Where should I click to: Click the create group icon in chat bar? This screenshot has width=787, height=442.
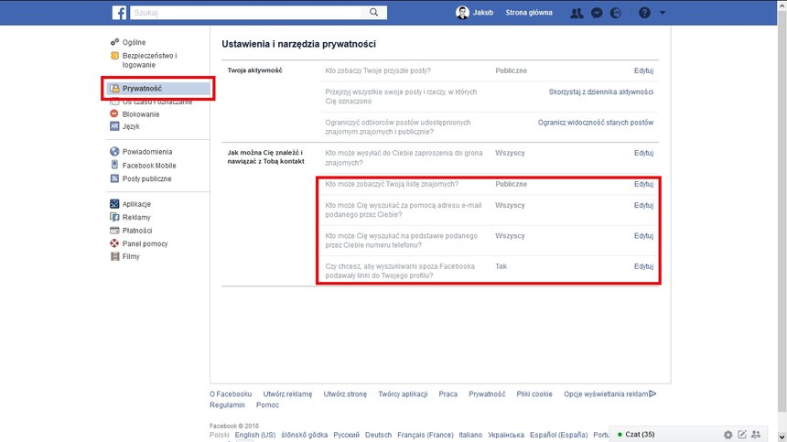click(756, 435)
